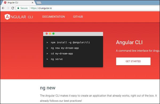
Task: Click 'A command line interface for Angu' subtitle
Action: point(138,51)
